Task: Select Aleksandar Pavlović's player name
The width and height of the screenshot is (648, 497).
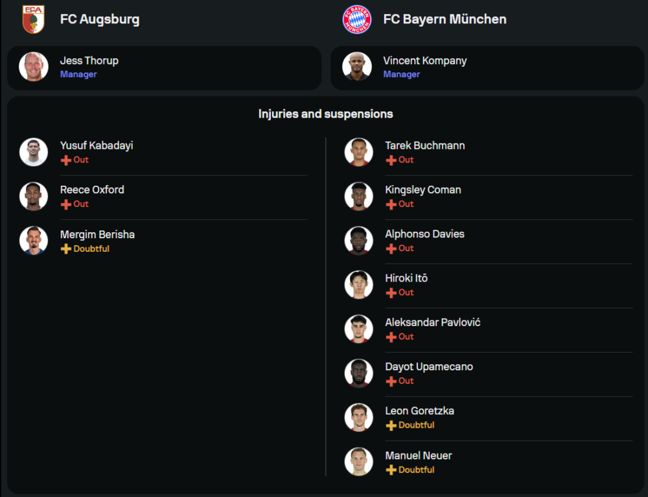Action: [433, 322]
